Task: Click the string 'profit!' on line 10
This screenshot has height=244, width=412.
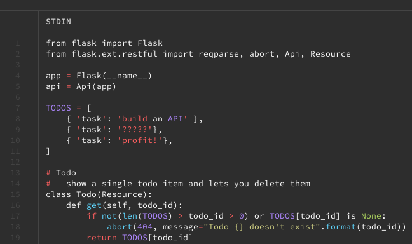Action: coord(140,140)
